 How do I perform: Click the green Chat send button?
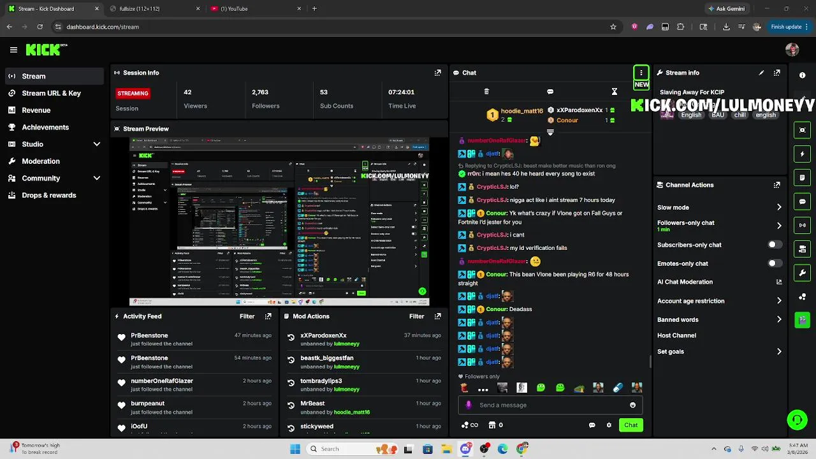[630, 425]
